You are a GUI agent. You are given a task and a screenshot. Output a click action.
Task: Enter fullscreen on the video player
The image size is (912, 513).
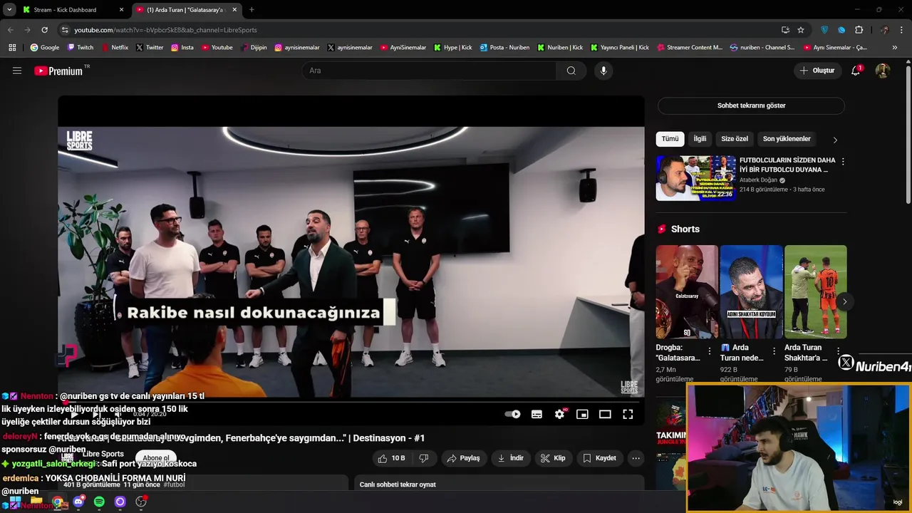click(628, 414)
